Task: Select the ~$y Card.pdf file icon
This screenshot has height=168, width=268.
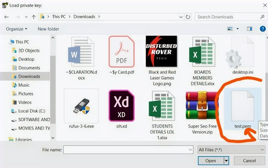Action: pyautogui.click(x=121, y=51)
